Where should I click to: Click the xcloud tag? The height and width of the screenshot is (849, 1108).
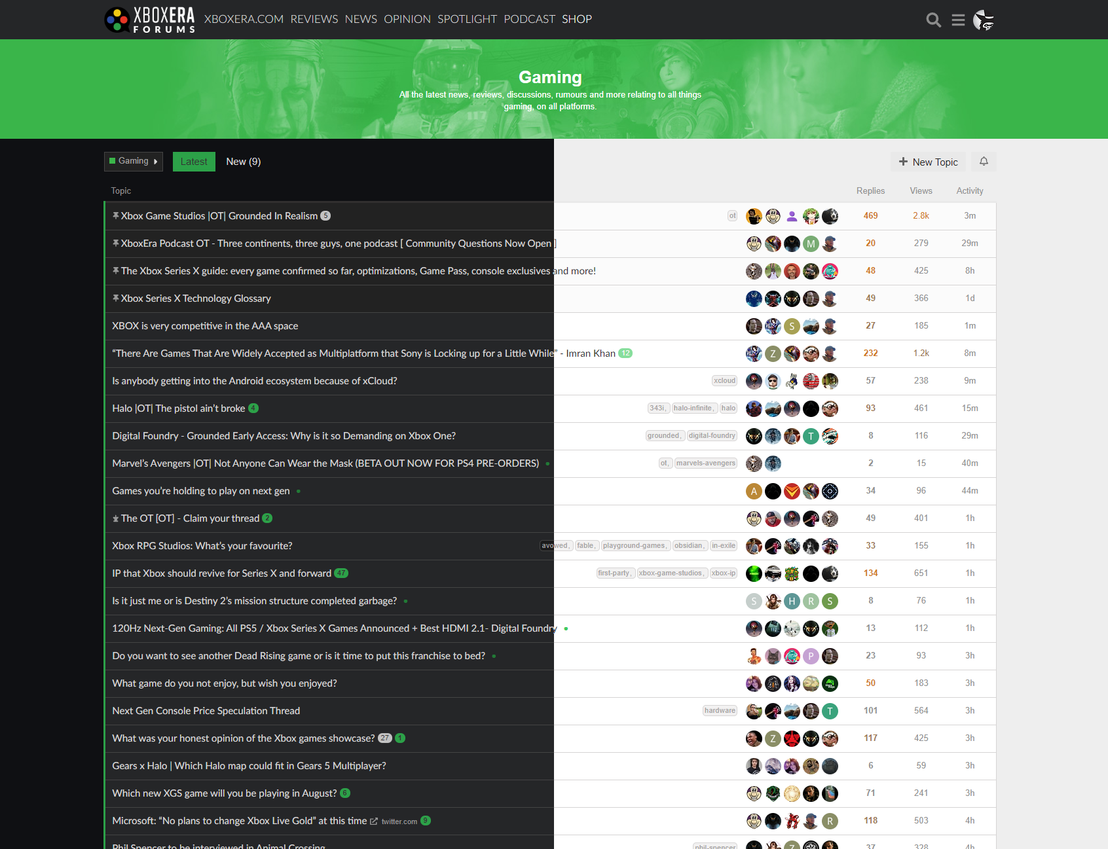click(x=724, y=381)
